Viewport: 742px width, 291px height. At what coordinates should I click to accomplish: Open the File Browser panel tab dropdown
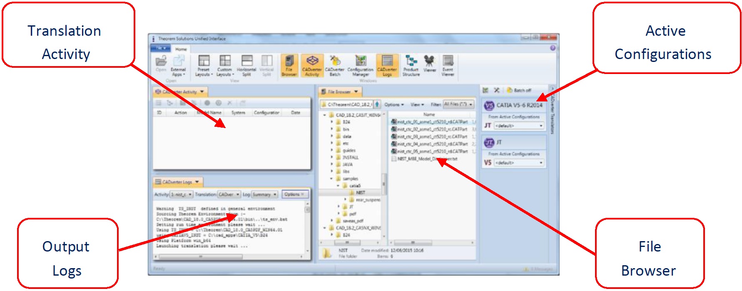click(x=356, y=92)
